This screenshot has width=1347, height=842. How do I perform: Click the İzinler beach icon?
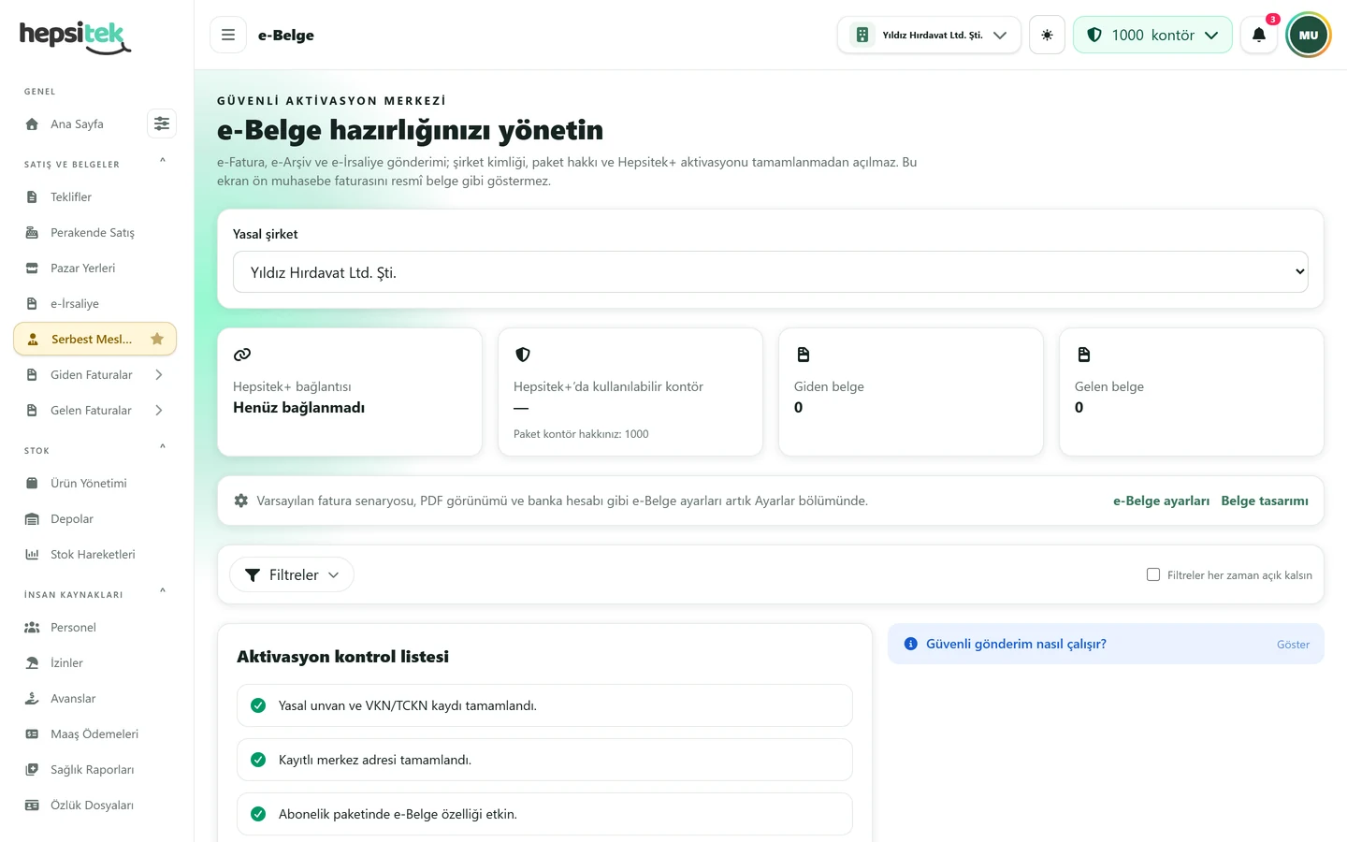pyautogui.click(x=32, y=663)
